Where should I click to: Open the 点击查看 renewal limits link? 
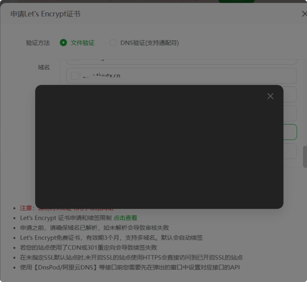point(125,218)
